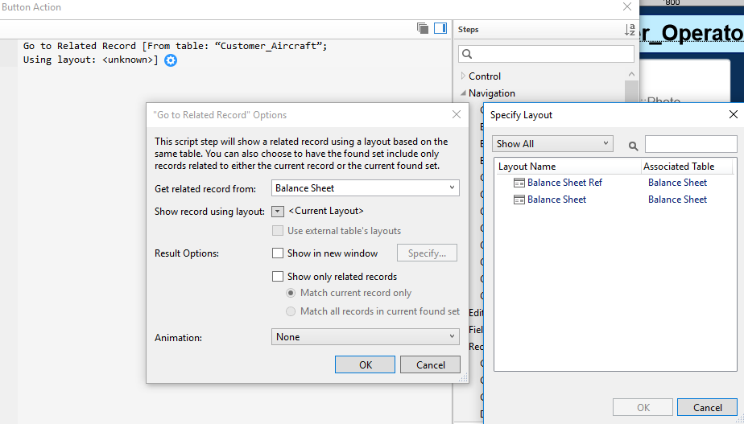This screenshot has width=744, height=424.
Task: Click the Balance Sheet Ref layout icon
Action: point(519,183)
